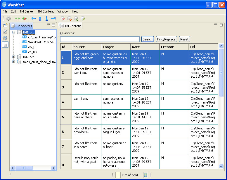Open the TM Content menu
Screen dimensions: 227x180
click(x=46, y=11)
